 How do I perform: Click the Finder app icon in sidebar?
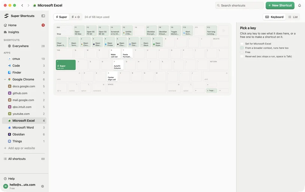click(x=9, y=73)
